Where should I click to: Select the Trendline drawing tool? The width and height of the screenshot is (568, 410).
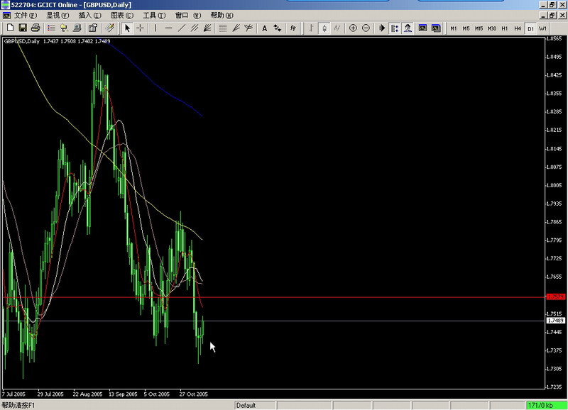[x=182, y=28]
